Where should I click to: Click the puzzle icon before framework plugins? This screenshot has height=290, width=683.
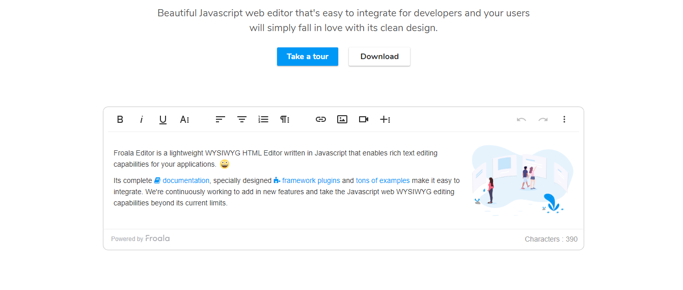click(x=277, y=180)
